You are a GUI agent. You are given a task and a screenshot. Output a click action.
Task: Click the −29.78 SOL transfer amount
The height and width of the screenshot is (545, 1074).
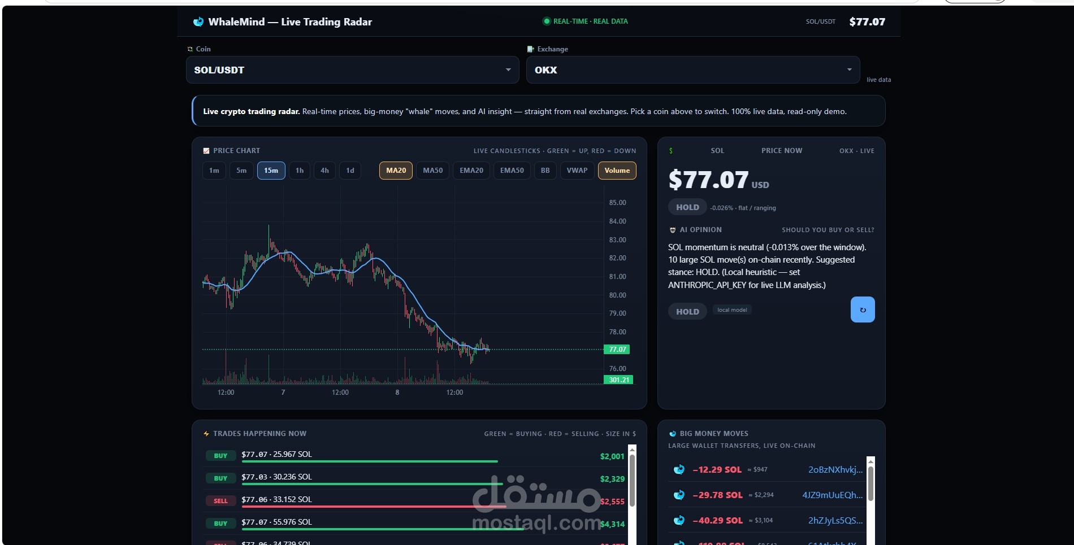717,495
